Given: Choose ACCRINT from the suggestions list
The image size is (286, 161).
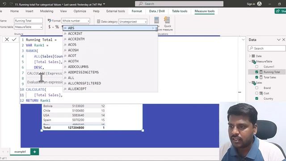Looking at the screenshot, I should tap(110, 34).
